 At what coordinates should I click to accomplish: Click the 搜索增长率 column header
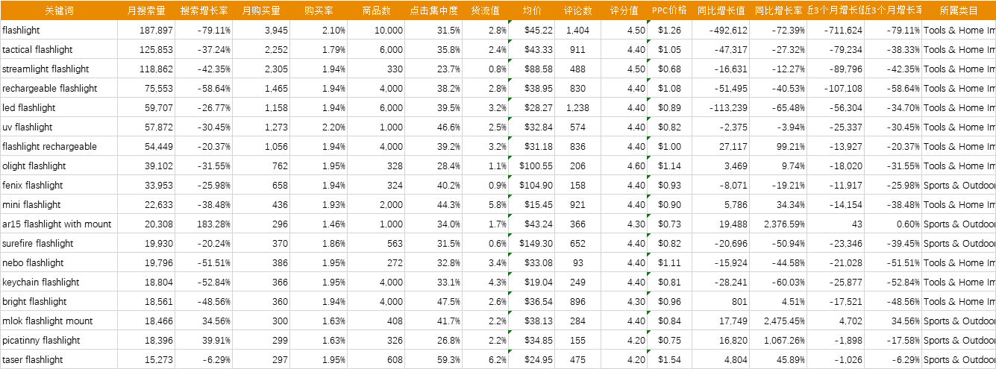pyautogui.click(x=204, y=10)
